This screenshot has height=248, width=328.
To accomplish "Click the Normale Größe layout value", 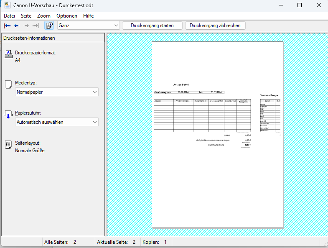I will pos(30,151).
